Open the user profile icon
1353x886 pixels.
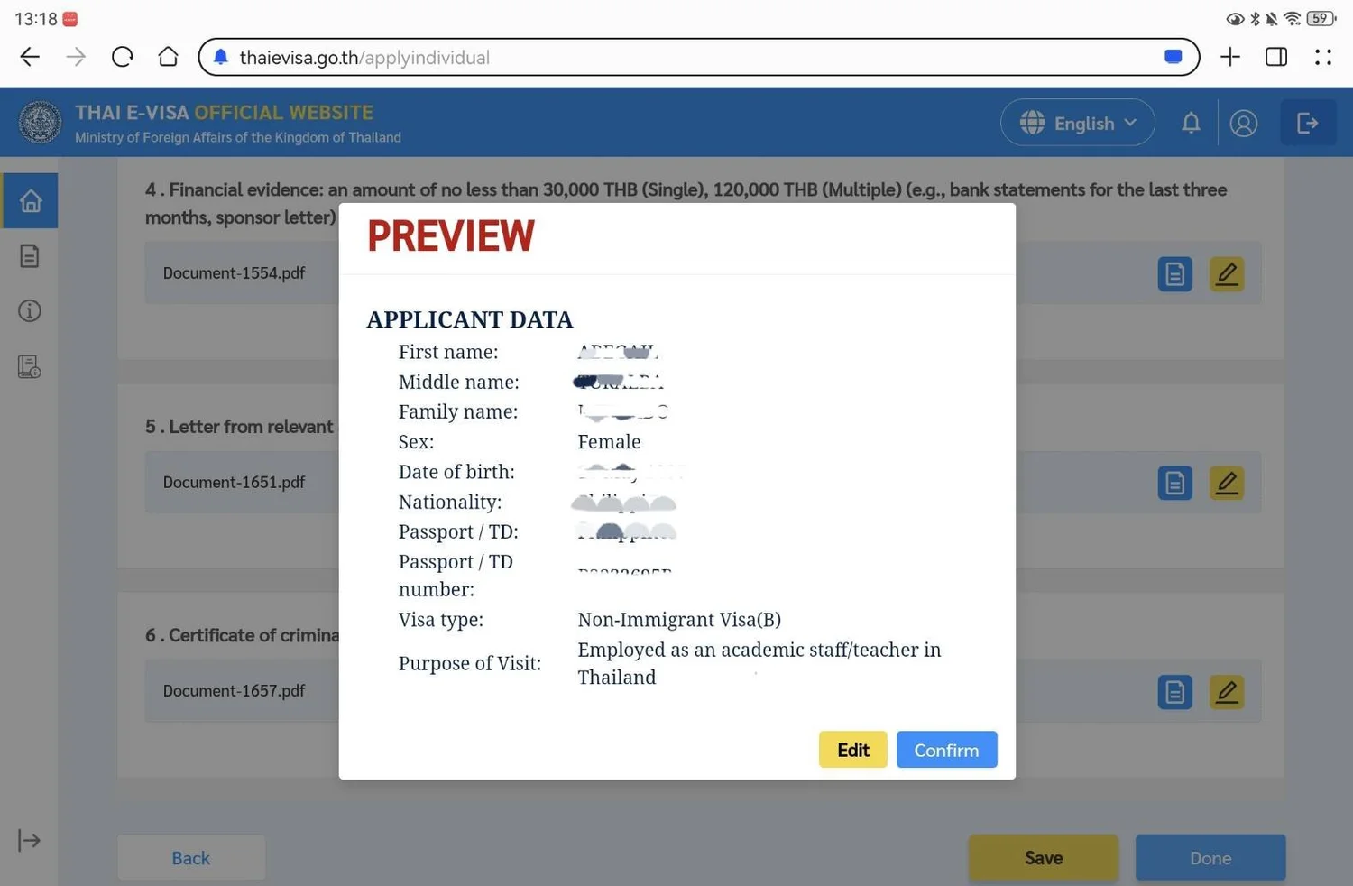click(x=1243, y=123)
